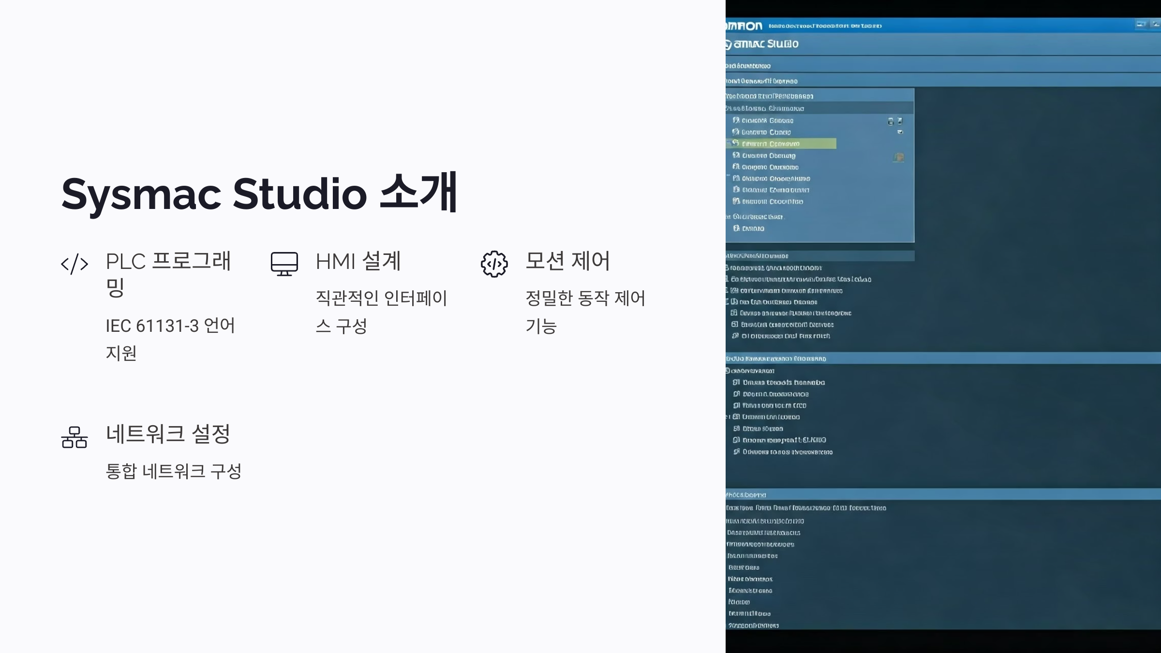This screenshot has height=653, width=1161.
Task: Click the monitor icon beside HMI 설계
Action: [x=284, y=264]
